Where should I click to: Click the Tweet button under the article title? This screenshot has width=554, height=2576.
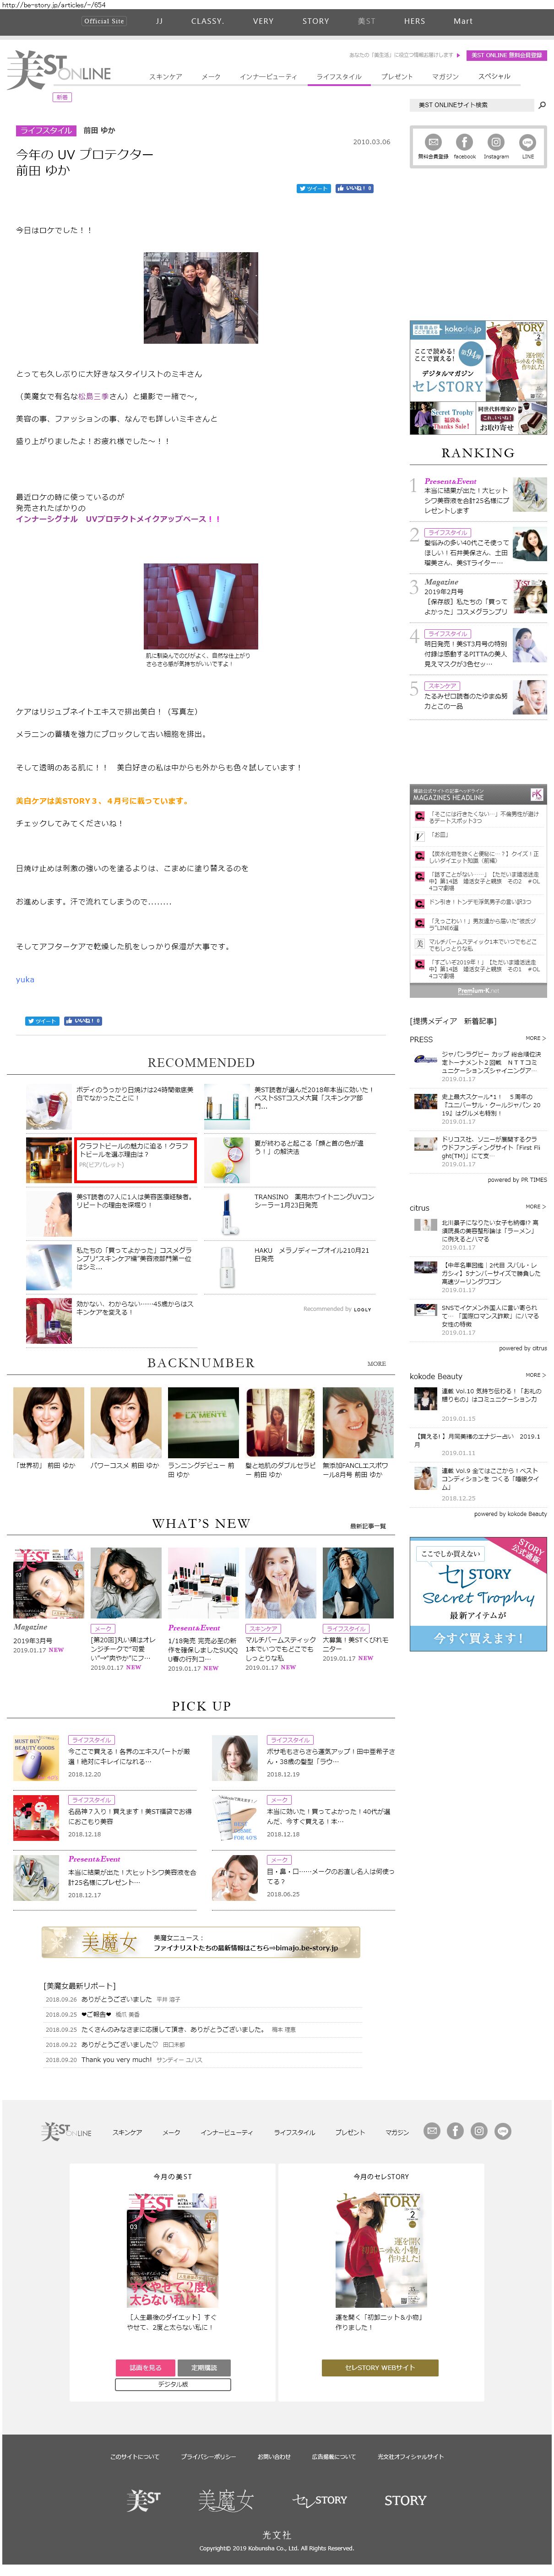click(314, 188)
